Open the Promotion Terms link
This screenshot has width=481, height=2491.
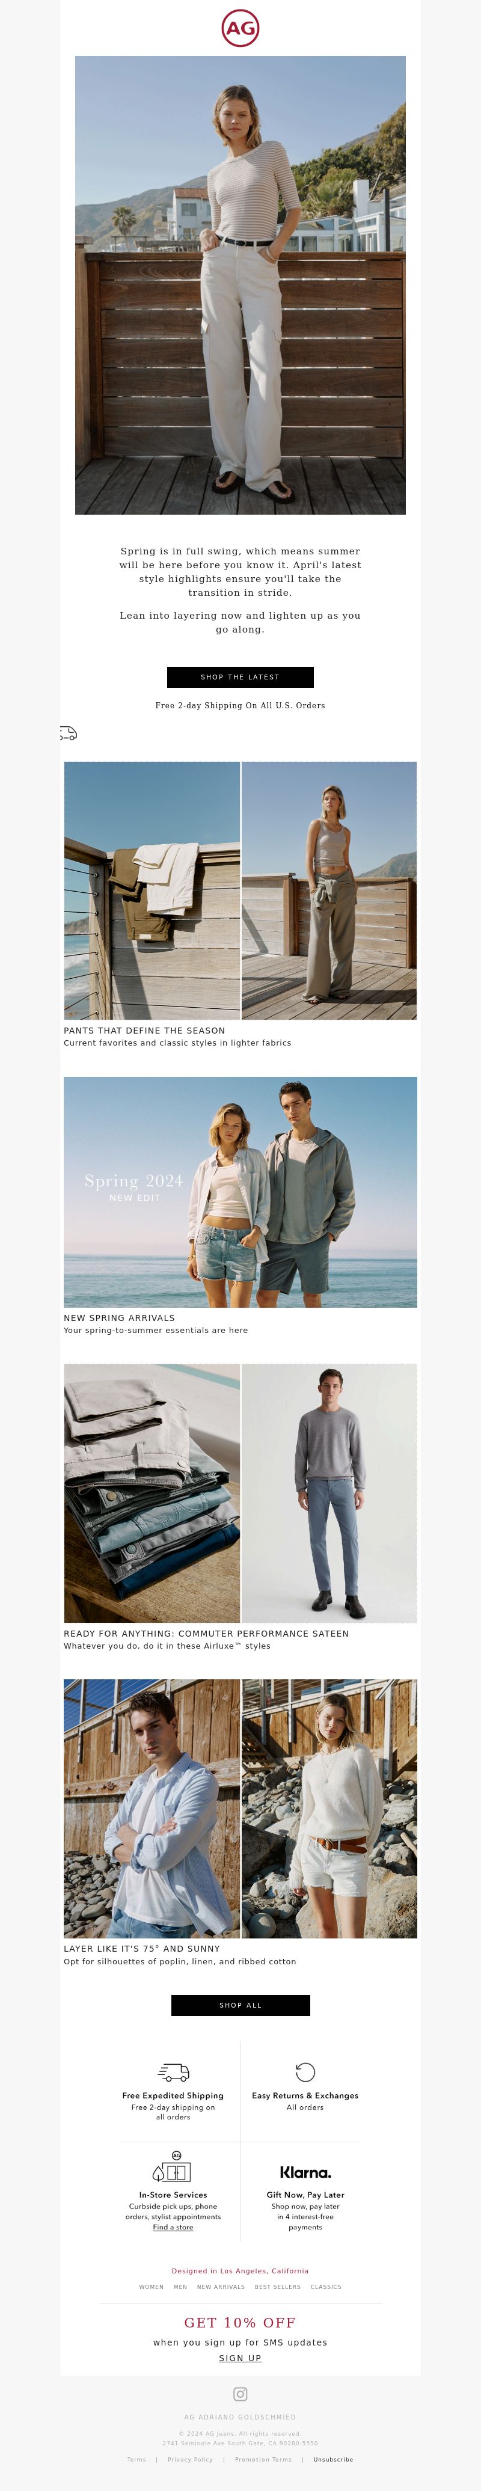(x=263, y=2459)
